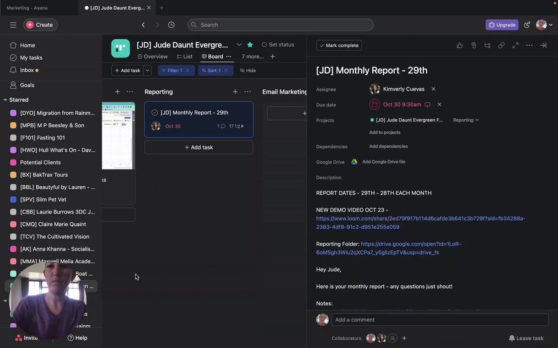
Task: Expand task to full screen
Action: tap(515, 45)
